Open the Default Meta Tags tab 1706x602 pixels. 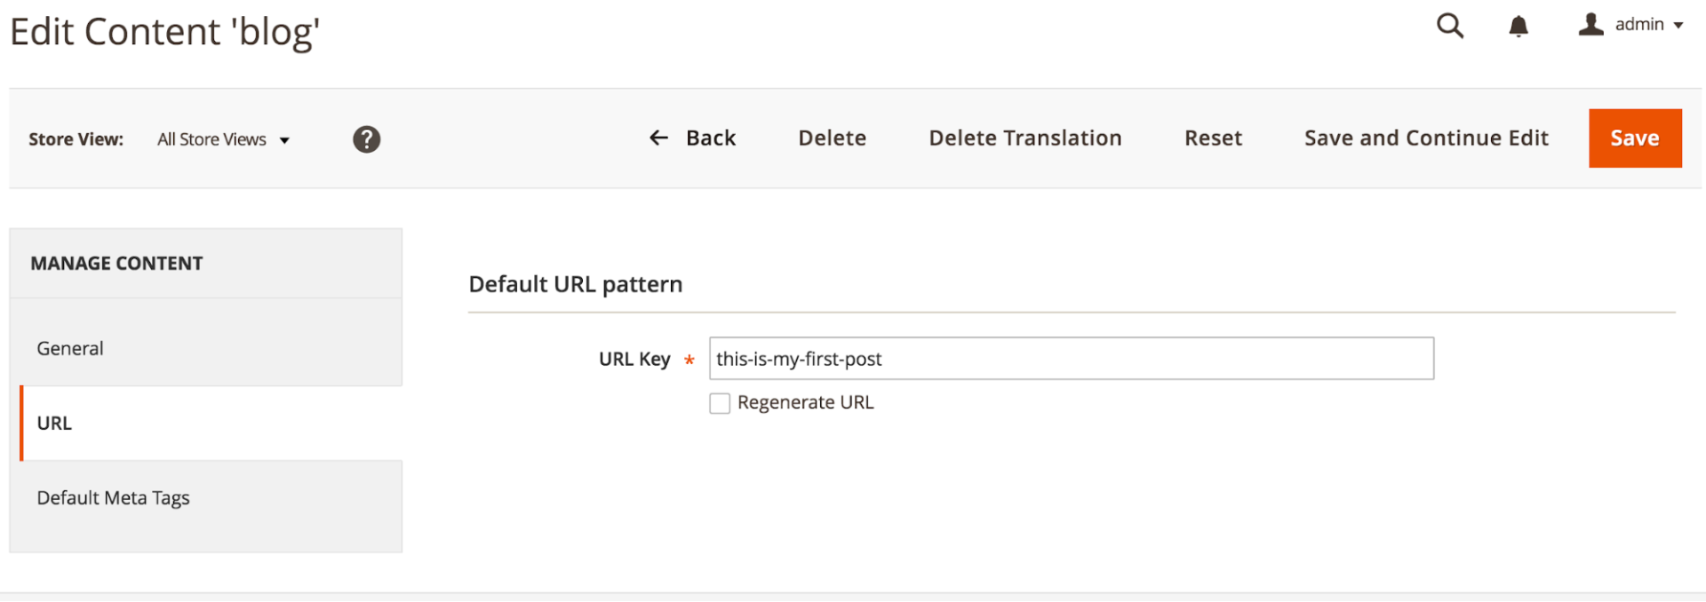(x=206, y=498)
